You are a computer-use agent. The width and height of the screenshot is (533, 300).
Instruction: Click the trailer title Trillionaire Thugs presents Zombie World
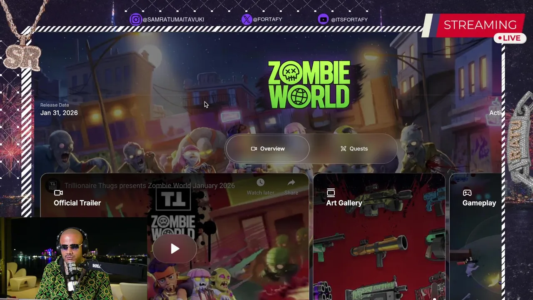tap(149, 186)
